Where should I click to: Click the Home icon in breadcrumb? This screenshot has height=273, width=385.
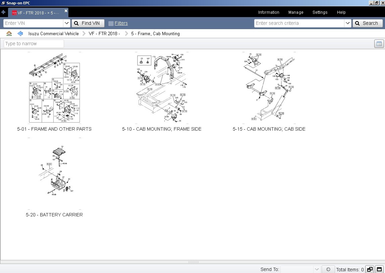pyautogui.click(x=9, y=33)
